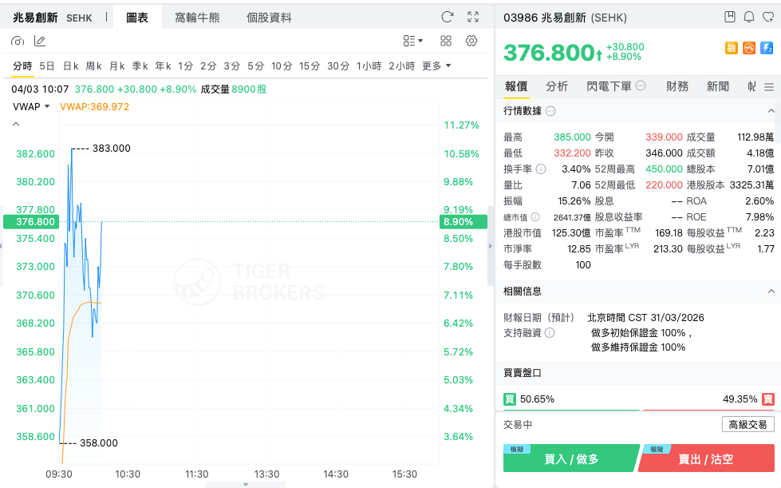Click the 買入 / 做多 button
This screenshot has width=781, height=488.
pos(571,458)
